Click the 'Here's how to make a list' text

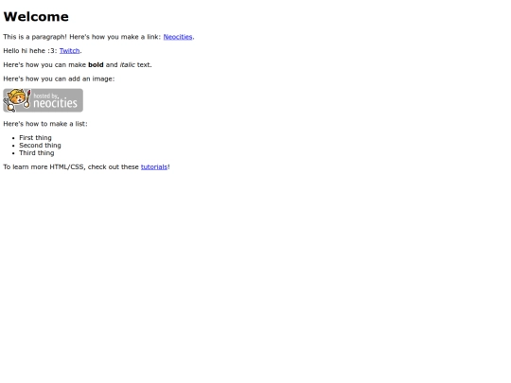pyautogui.click(x=45, y=124)
